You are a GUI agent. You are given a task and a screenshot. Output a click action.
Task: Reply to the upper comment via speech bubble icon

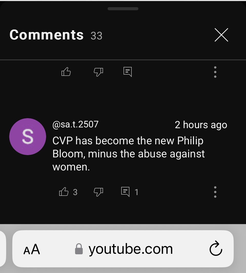[128, 72]
